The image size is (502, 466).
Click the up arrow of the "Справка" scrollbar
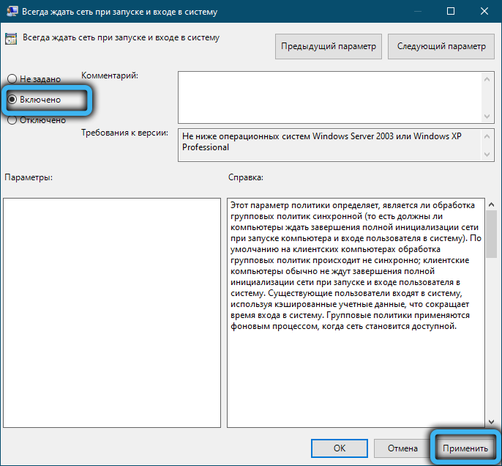(x=491, y=204)
